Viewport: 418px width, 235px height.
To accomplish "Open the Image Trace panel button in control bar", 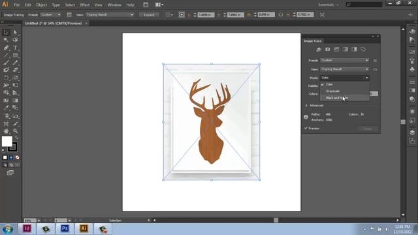I will click(x=69, y=15).
